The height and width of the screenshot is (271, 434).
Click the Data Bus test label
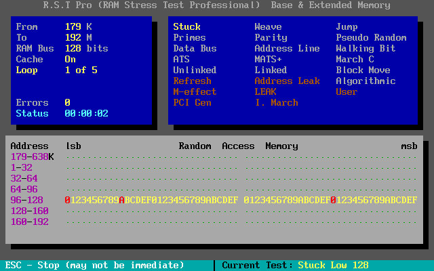pos(195,48)
